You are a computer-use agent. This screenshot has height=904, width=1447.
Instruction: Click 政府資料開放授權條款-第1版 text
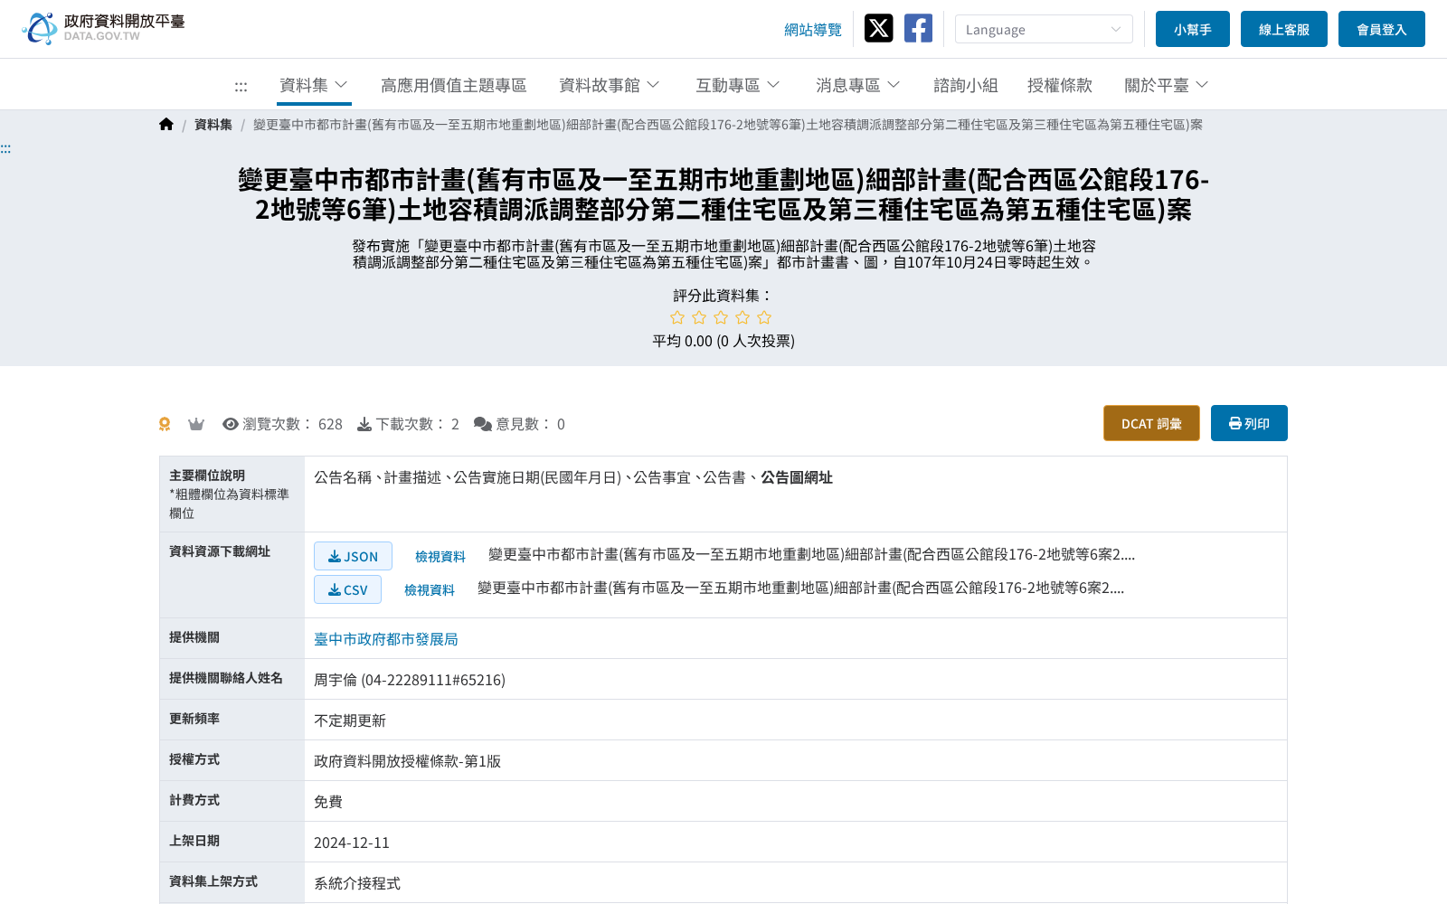pyautogui.click(x=407, y=761)
